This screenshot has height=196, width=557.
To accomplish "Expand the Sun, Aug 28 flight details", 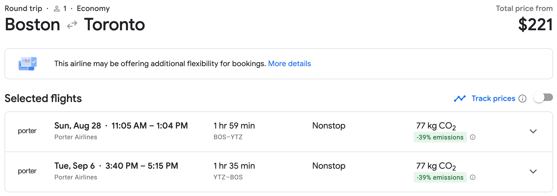I will [533, 131].
